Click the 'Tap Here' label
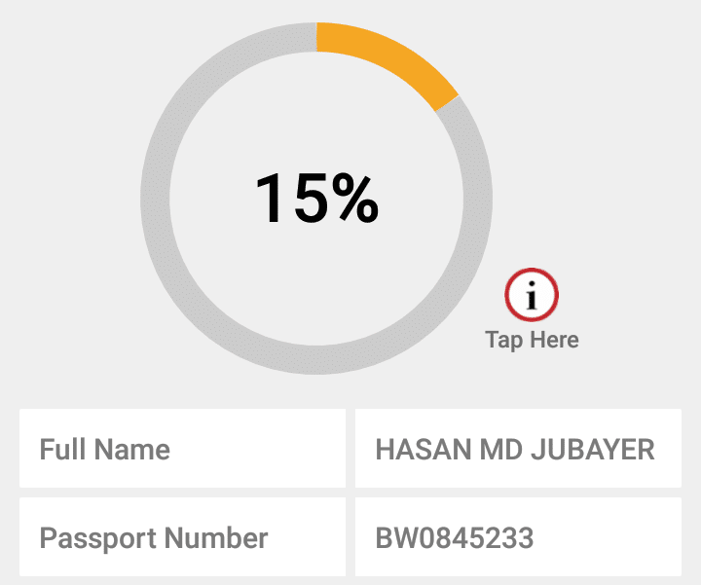701x585 pixels. pos(532,340)
